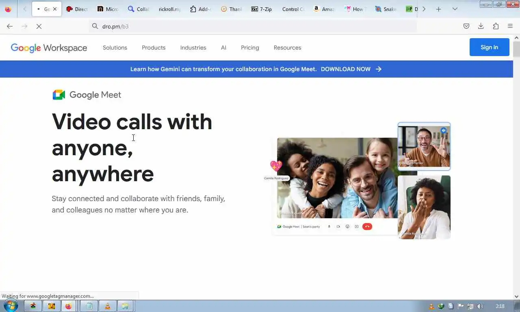This screenshot has width=520, height=312.
Task: Switch to the Control C tab
Action: (x=293, y=9)
